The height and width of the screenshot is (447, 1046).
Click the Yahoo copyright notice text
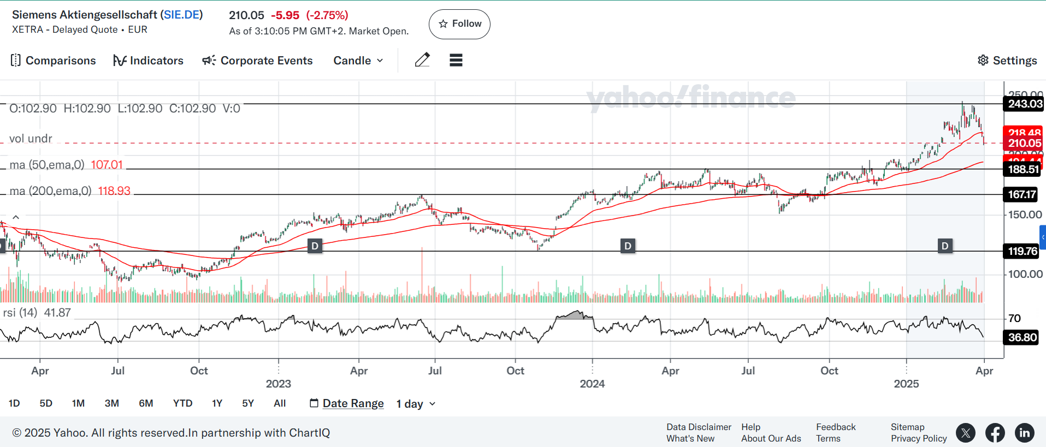pyautogui.click(x=171, y=433)
